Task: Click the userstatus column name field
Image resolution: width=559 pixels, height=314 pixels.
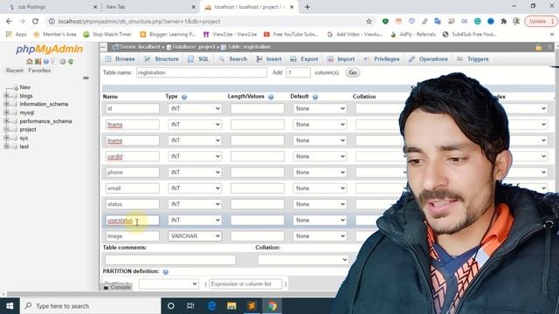Action: [133, 221]
